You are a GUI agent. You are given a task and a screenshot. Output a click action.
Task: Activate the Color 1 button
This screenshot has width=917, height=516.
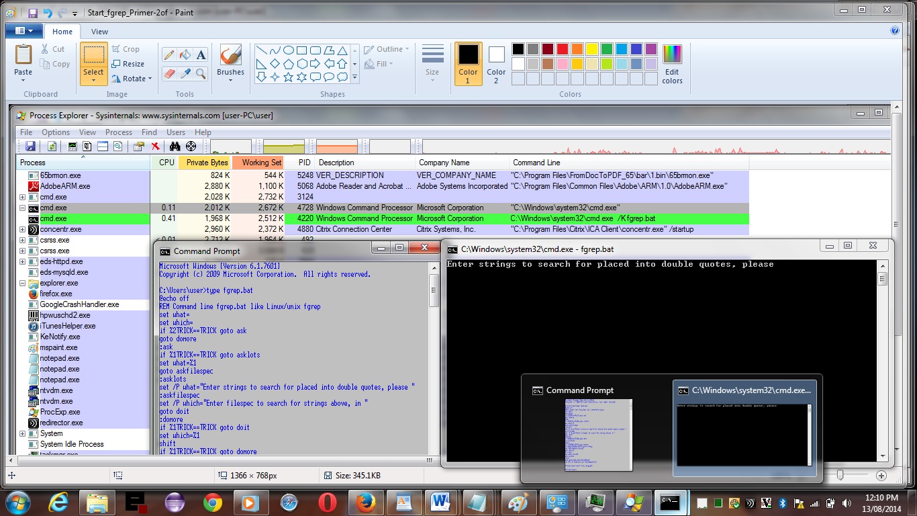click(468, 64)
